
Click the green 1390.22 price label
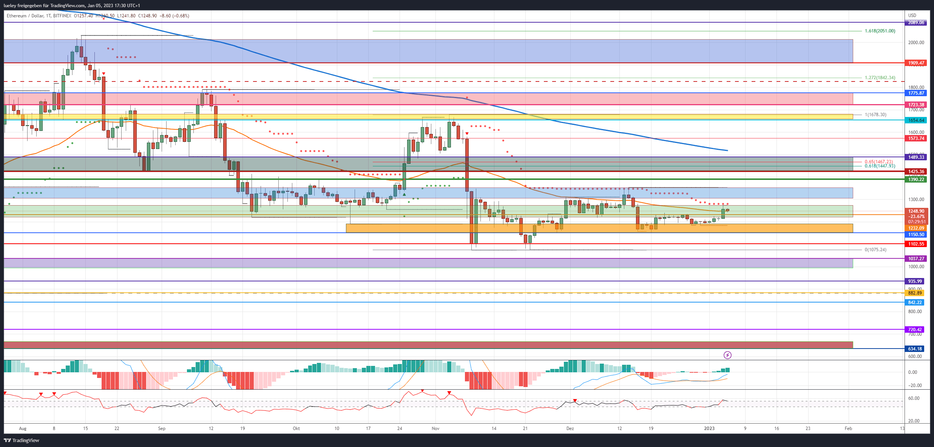916,180
